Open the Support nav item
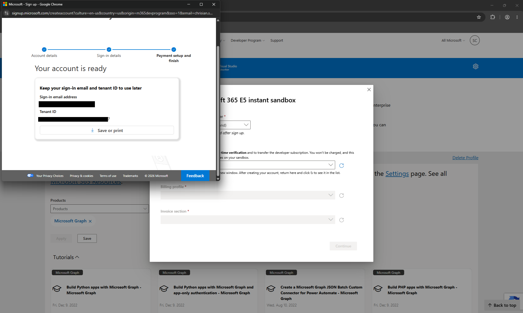Image resolution: width=523 pixels, height=313 pixels. [x=276, y=41]
